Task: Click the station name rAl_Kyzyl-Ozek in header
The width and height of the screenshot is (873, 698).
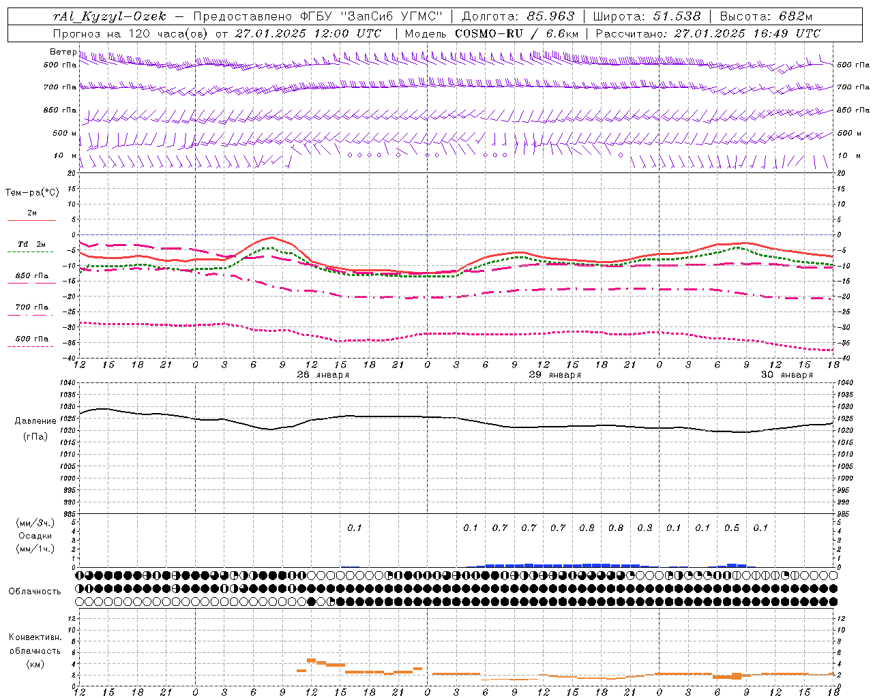Action: tap(109, 16)
